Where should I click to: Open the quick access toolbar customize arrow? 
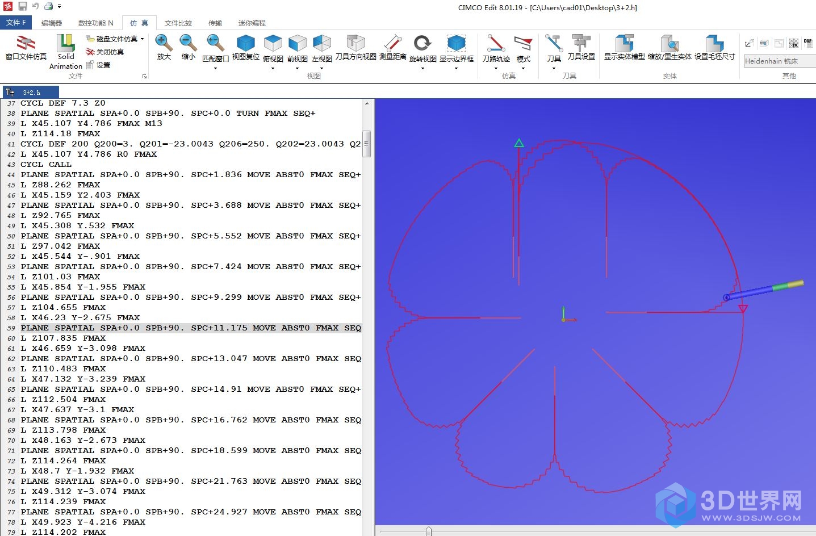(59, 7)
